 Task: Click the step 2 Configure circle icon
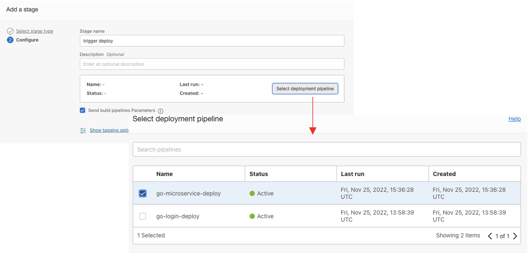10,40
